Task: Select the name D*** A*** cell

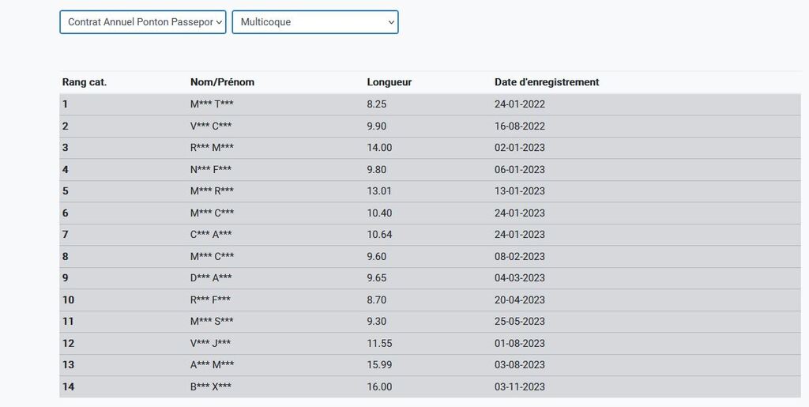Action: click(x=211, y=277)
